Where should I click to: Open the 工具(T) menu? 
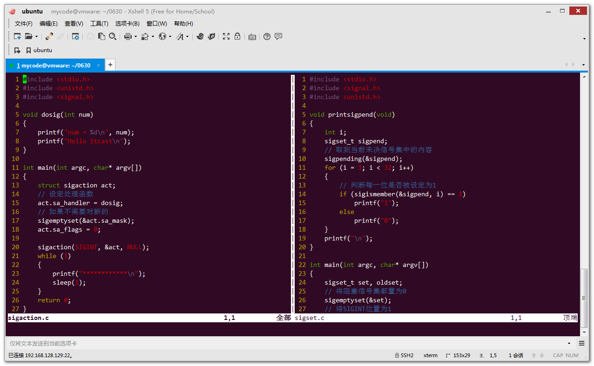pos(99,23)
